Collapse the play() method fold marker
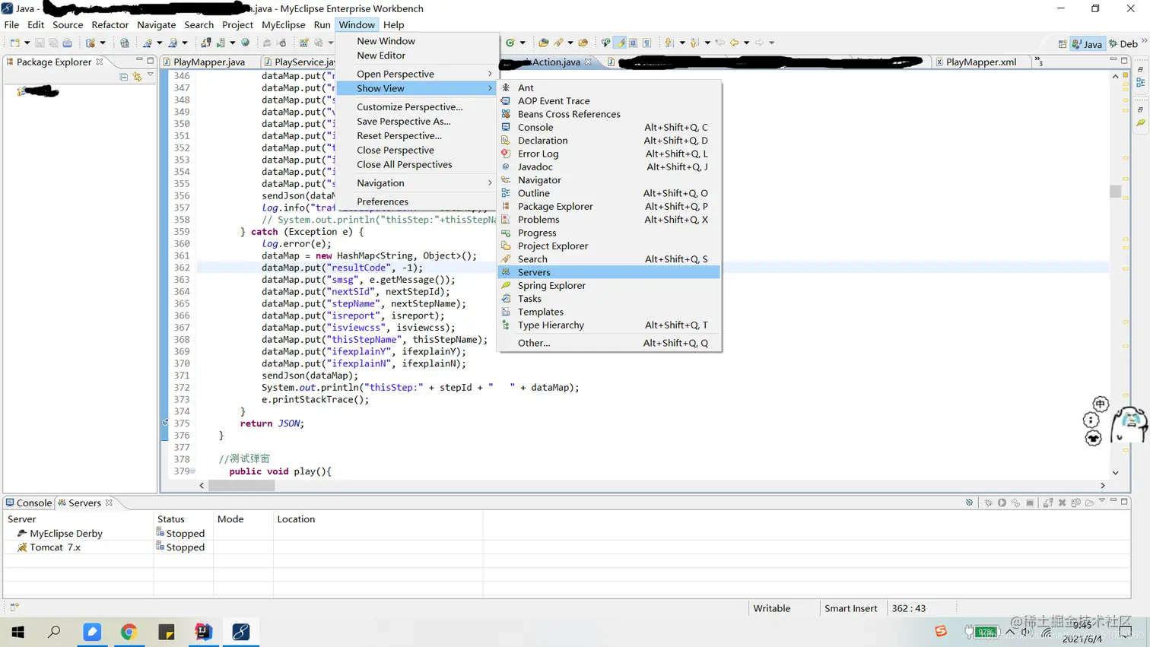This screenshot has width=1150, height=647. point(192,471)
